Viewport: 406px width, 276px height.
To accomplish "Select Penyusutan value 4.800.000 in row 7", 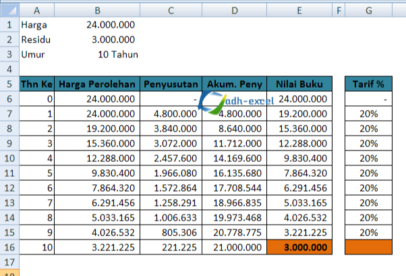I will (x=171, y=113).
